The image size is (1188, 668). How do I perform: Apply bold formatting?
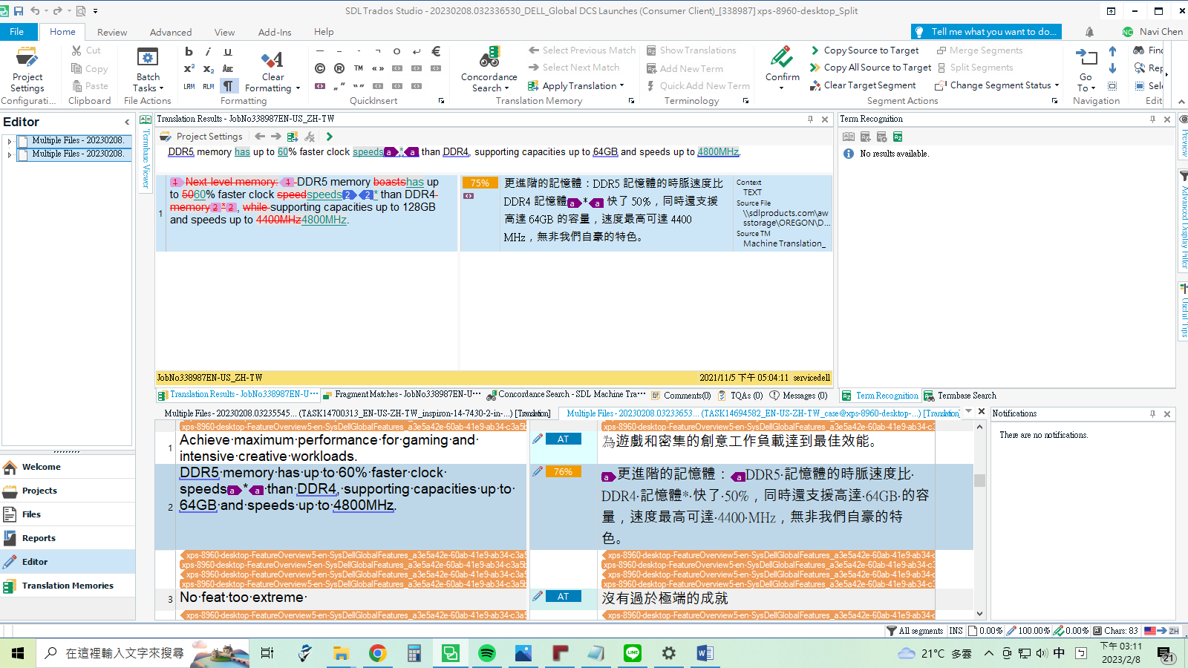(x=189, y=51)
